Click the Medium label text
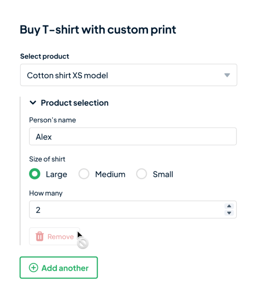The height and width of the screenshot is (297, 259). coord(110,175)
